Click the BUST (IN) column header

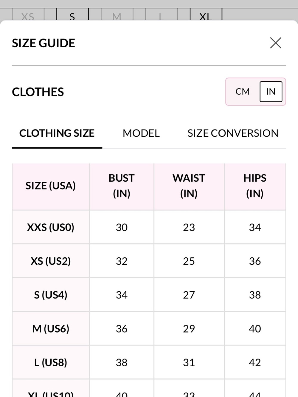(122, 186)
